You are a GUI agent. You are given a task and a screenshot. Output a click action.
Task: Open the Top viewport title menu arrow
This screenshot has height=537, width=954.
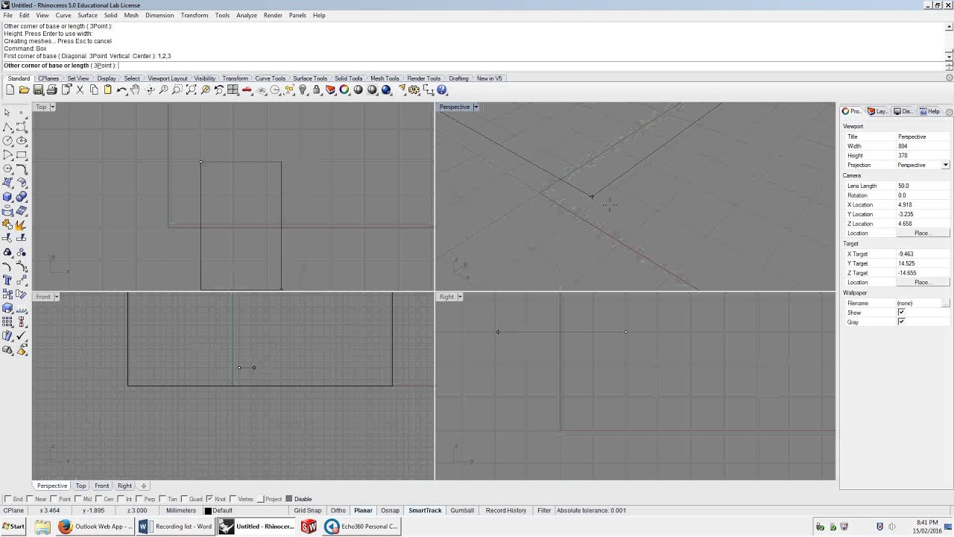pos(52,107)
